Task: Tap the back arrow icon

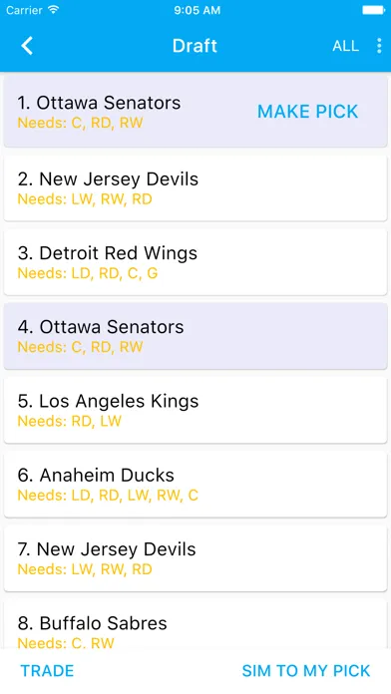Action: click(27, 46)
